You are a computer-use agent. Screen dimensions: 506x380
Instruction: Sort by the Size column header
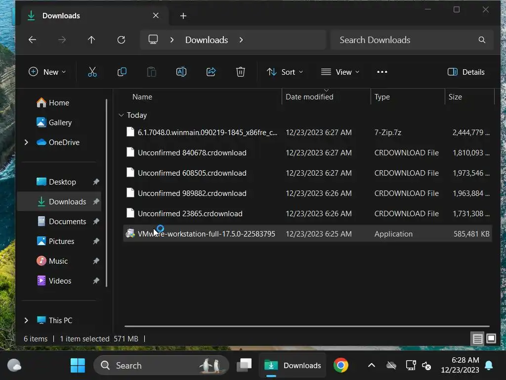click(455, 97)
